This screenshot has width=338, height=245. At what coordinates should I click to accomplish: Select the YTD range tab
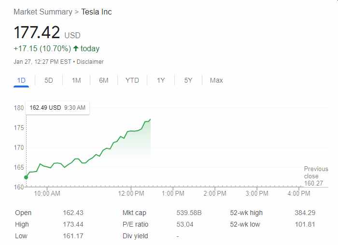click(132, 80)
